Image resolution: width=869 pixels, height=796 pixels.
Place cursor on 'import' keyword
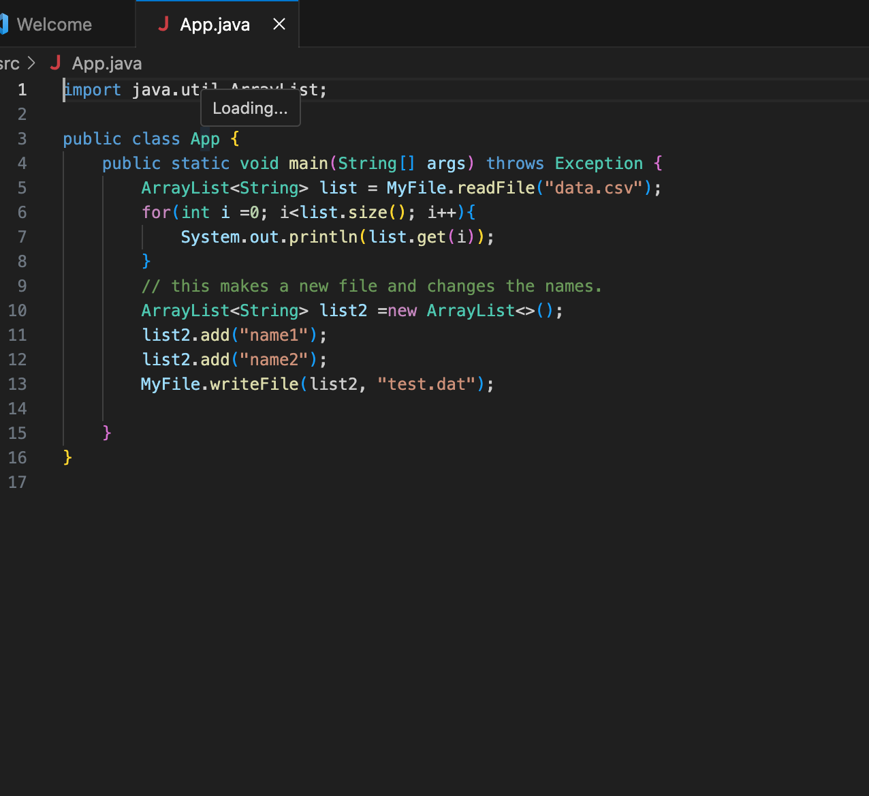92,90
